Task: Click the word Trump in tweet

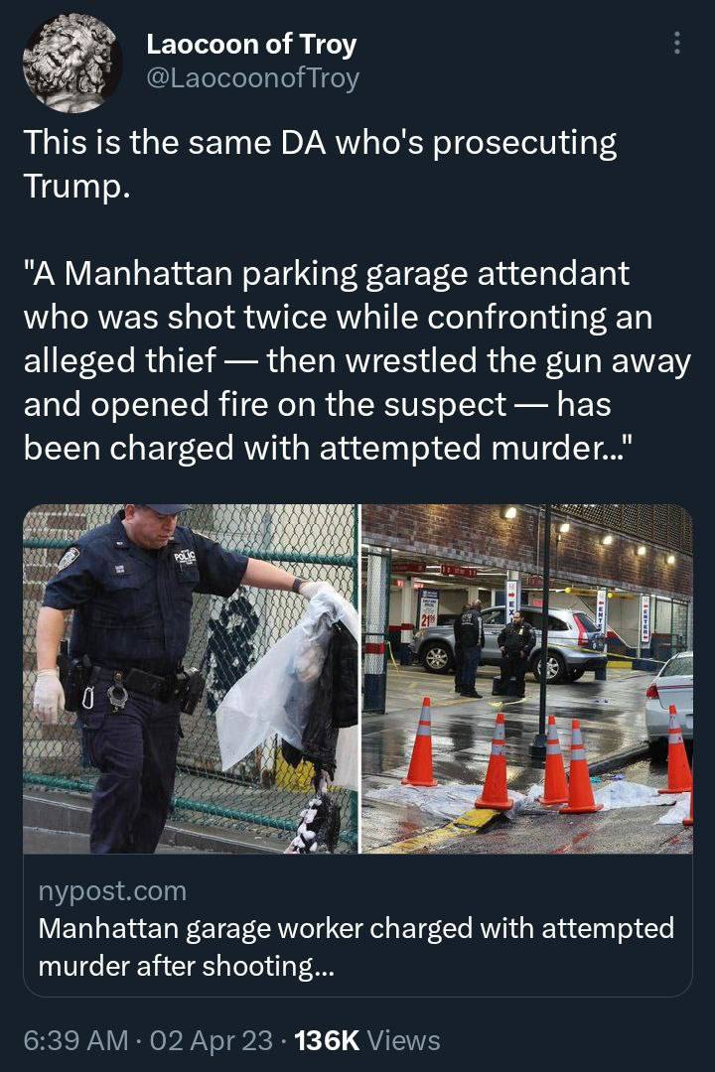Action: pyautogui.click(x=75, y=186)
